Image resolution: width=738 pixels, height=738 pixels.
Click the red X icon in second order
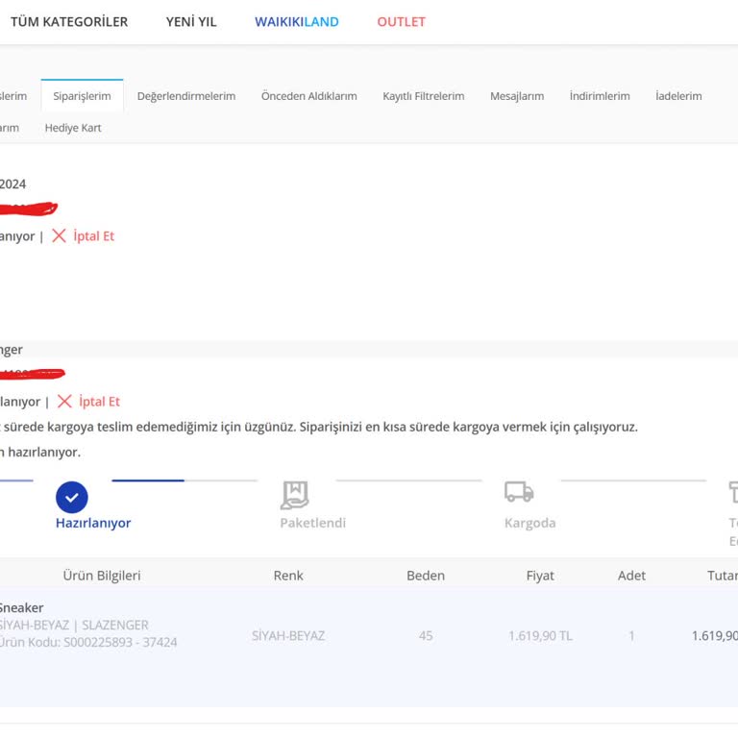click(64, 402)
